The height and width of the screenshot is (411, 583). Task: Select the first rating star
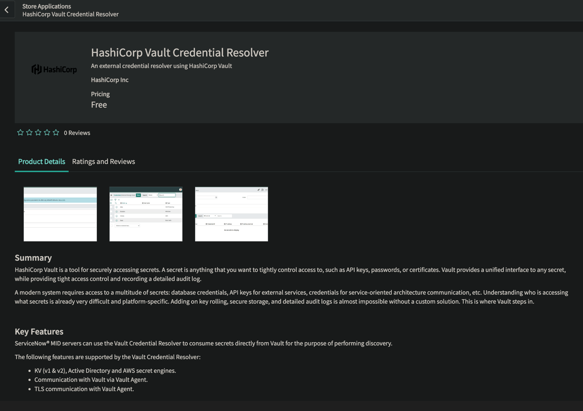[x=20, y=132]
